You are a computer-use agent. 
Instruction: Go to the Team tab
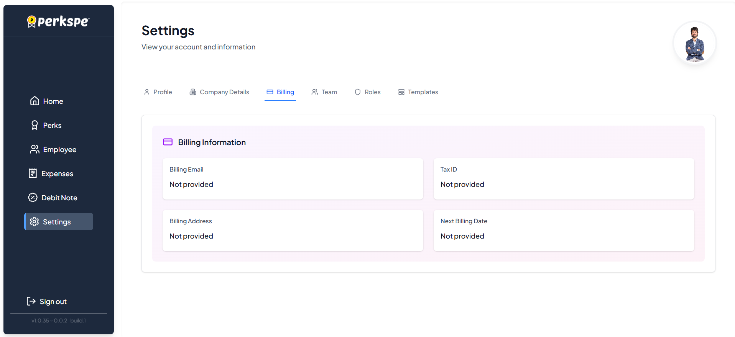click(x=324, y=92)
